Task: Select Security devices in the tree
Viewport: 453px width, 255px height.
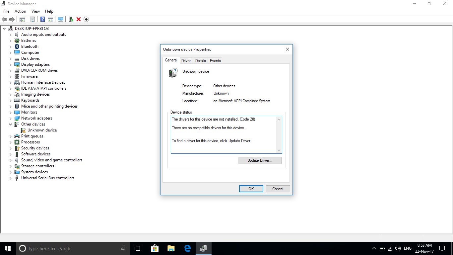Action: pos(35,148)
